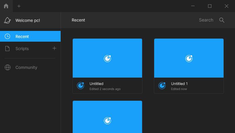Open the Untitled 1 project thumbnail
The width and height of the screenshot is (235, 133).
tap(189, 58)
